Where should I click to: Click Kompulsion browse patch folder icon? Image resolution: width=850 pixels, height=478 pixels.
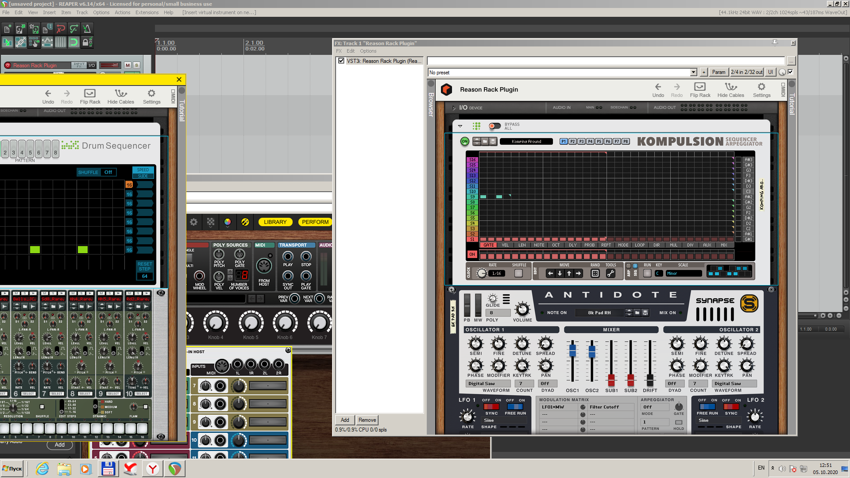(x=485, y=142)
